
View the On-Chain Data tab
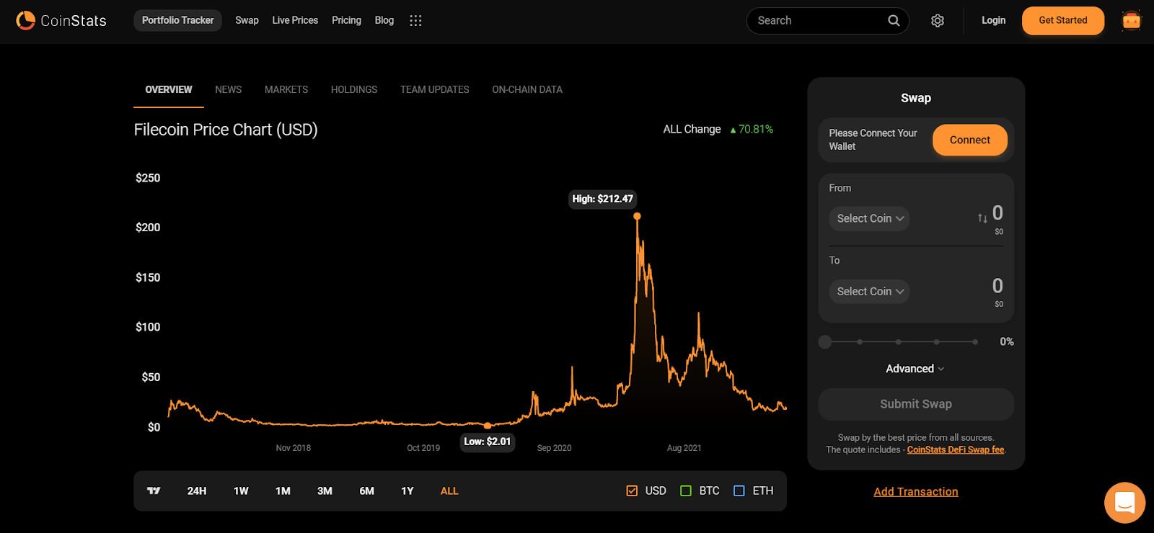[527, 89]
